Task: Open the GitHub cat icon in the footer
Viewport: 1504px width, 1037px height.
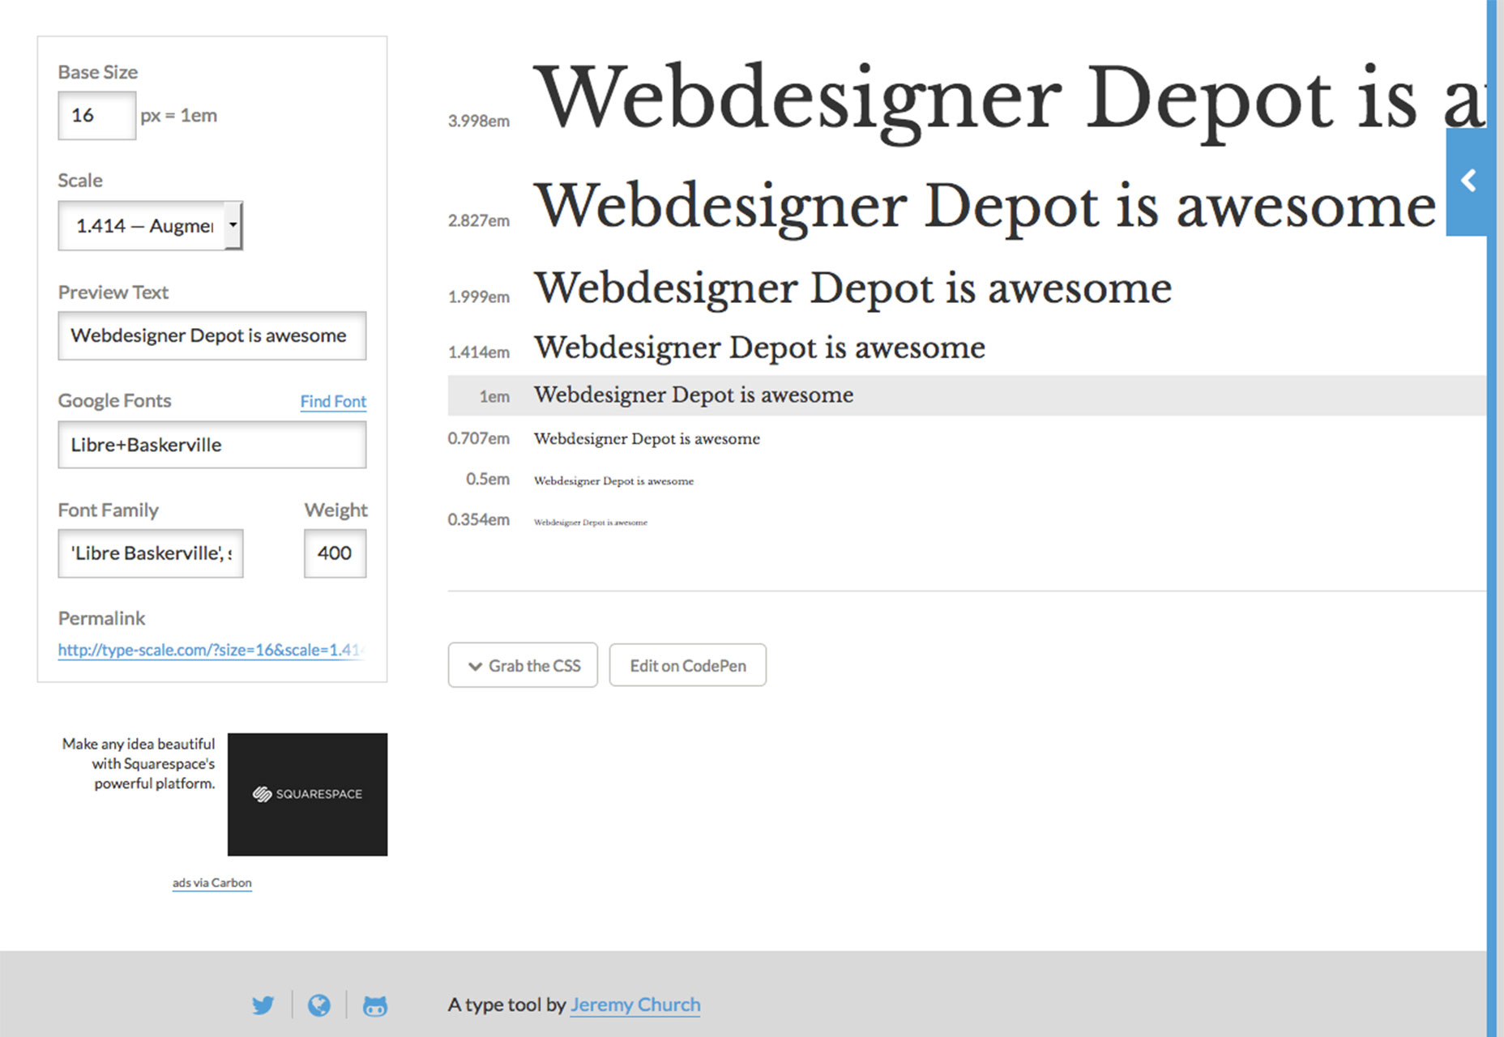Action: click(375, 1005)
